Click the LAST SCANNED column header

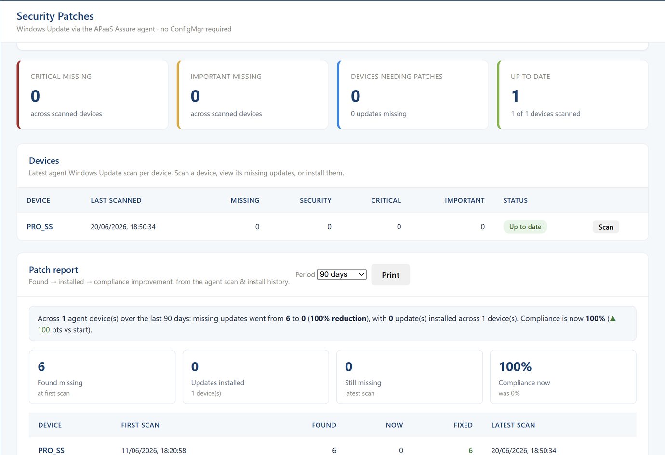point(116,200)
